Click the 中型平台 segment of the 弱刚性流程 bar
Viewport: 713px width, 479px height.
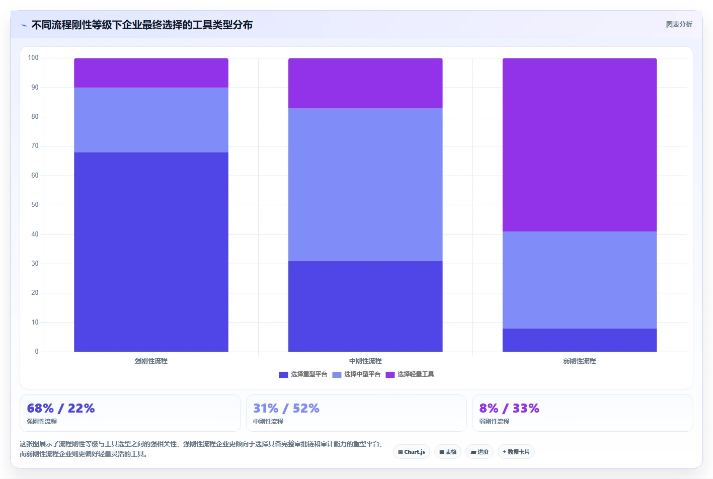coord(580,280)
